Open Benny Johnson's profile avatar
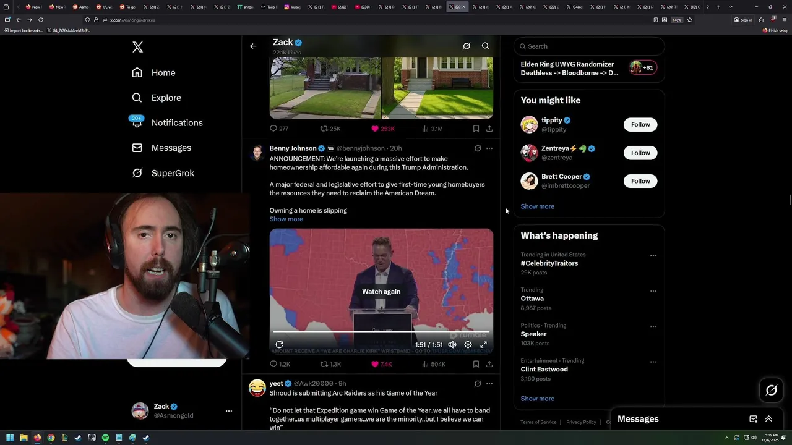 257,153
